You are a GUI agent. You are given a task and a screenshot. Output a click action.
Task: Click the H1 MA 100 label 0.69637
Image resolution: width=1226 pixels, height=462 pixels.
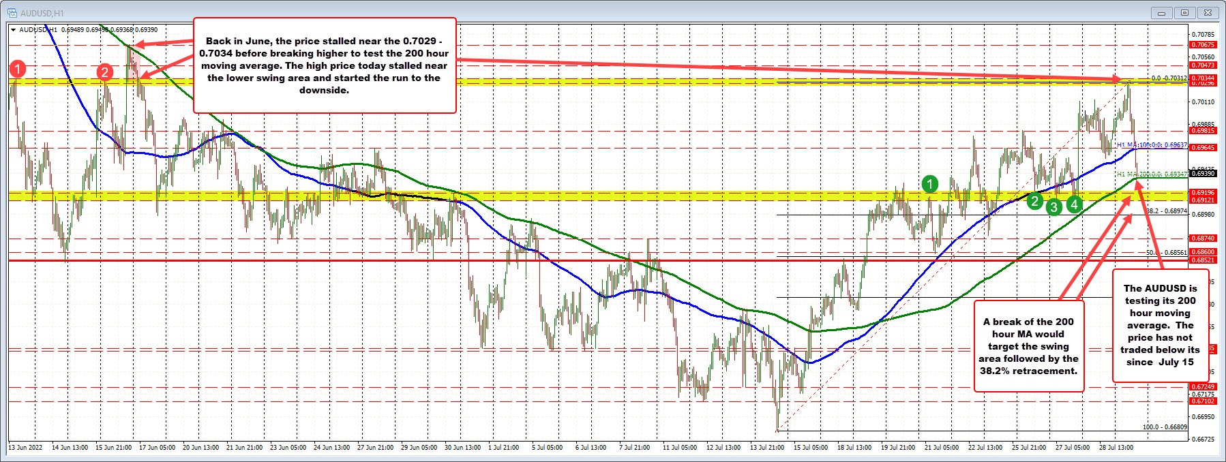tap(1152, 145)
